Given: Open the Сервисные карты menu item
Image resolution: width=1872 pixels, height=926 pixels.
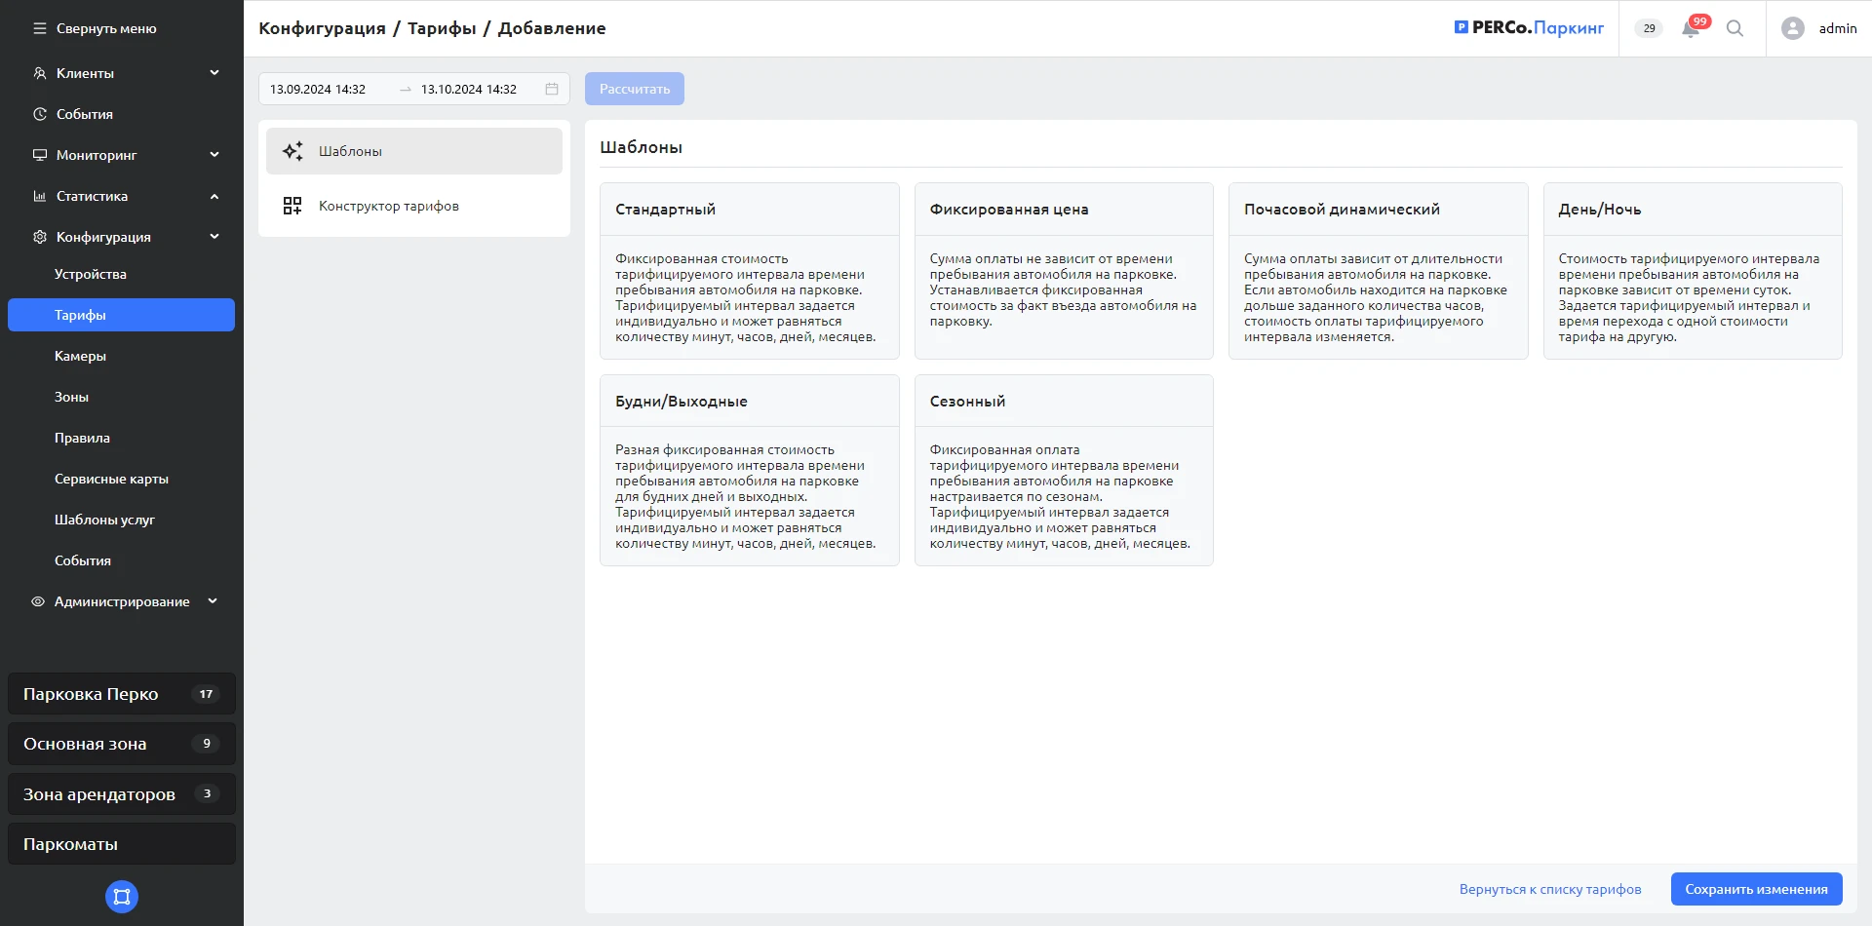Looking at the screenshot, I should coord(111,479).
